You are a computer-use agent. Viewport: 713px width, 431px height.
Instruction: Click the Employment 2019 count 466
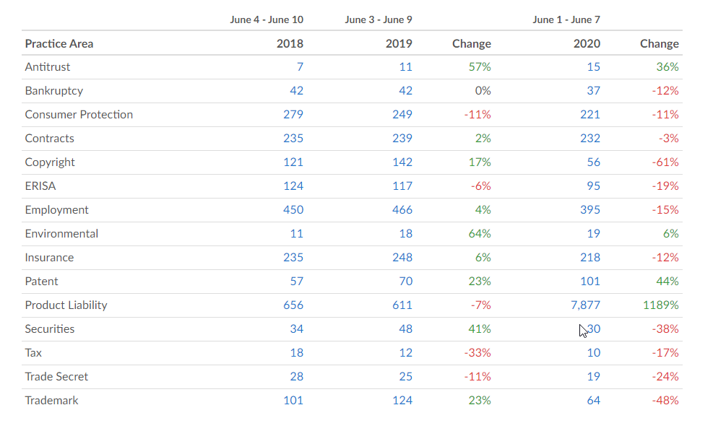click(x=402, y=210)
